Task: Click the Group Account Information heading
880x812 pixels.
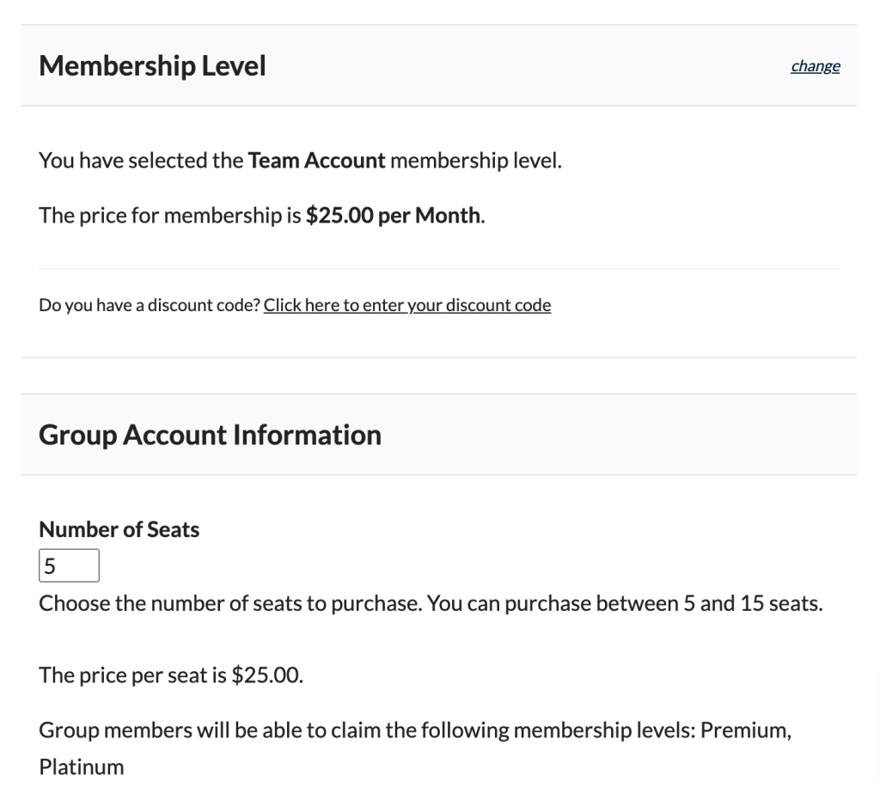Action: pos(210,435)
